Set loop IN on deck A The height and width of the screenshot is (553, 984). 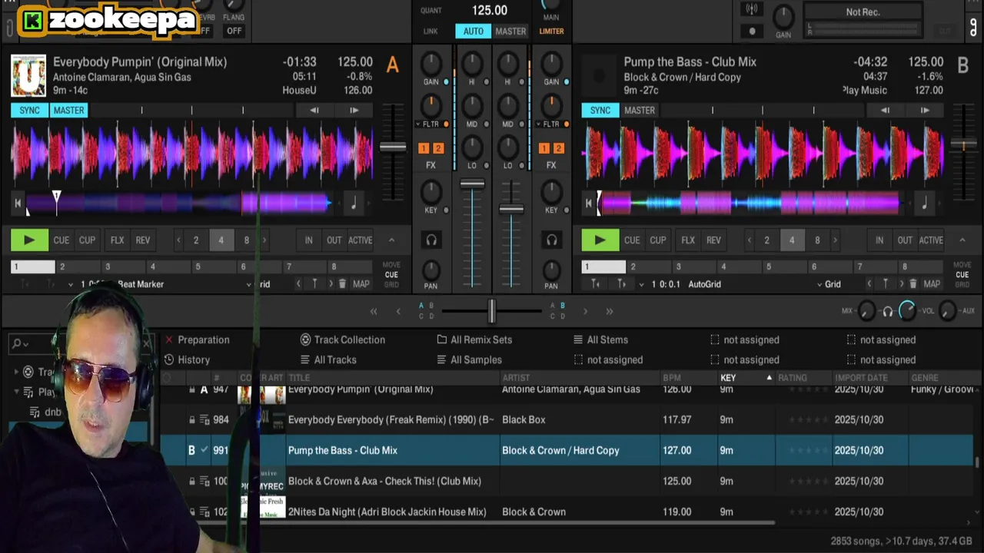[308, 240]
